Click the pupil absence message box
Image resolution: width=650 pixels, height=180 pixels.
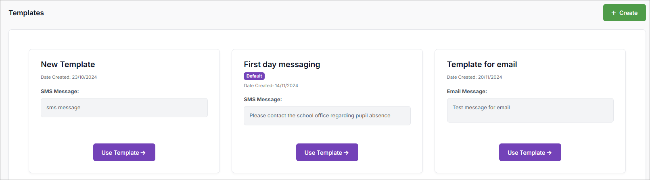tap(327, 116)
